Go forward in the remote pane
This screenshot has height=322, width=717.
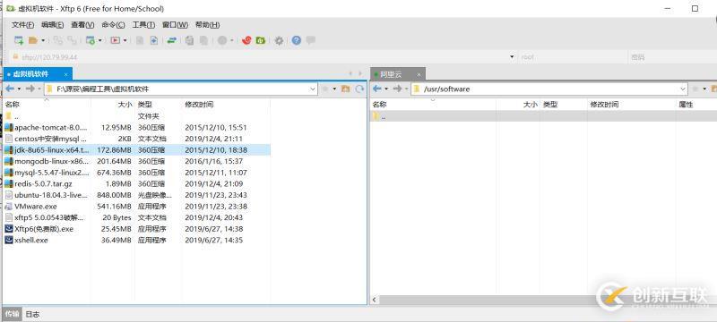(397, 89)
